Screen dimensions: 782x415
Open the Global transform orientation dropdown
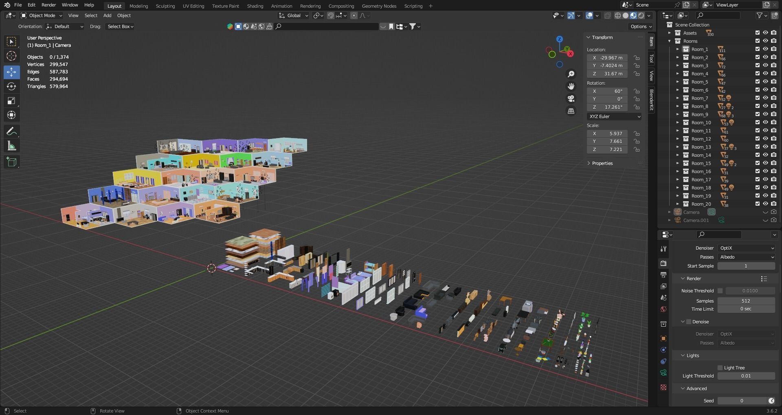294,15
